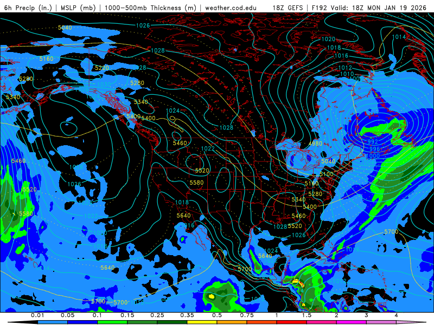Click the 0.75 legend value
The height and width of the screenshot is (325, 434).
coord(247,315)
